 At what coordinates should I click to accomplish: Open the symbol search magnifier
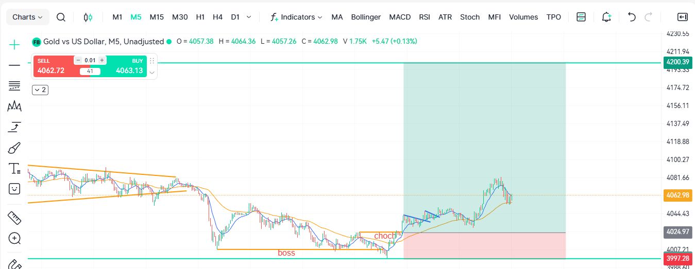pyautogui.click(x=61, y=17)
